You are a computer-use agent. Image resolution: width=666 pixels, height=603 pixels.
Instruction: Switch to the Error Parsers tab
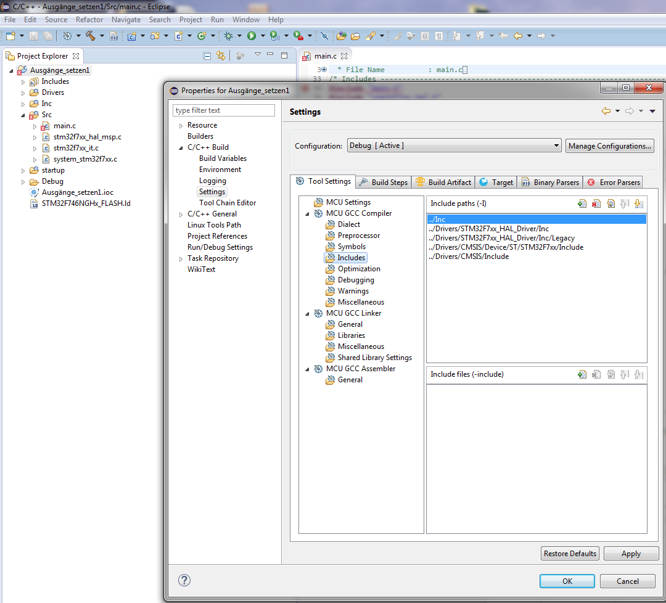[x=613, y=182]
